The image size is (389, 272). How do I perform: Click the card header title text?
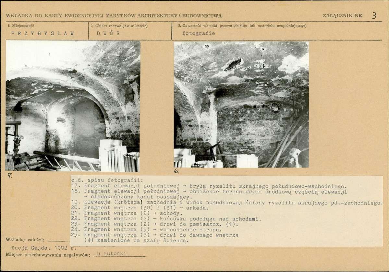tap(114, 16)
